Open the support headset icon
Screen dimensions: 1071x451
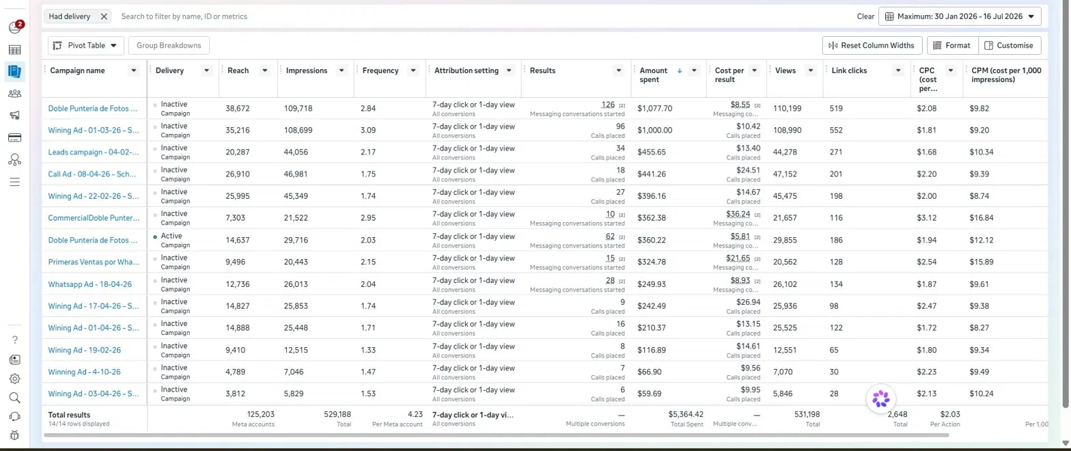pyautogui.click(x=15, y=417)
